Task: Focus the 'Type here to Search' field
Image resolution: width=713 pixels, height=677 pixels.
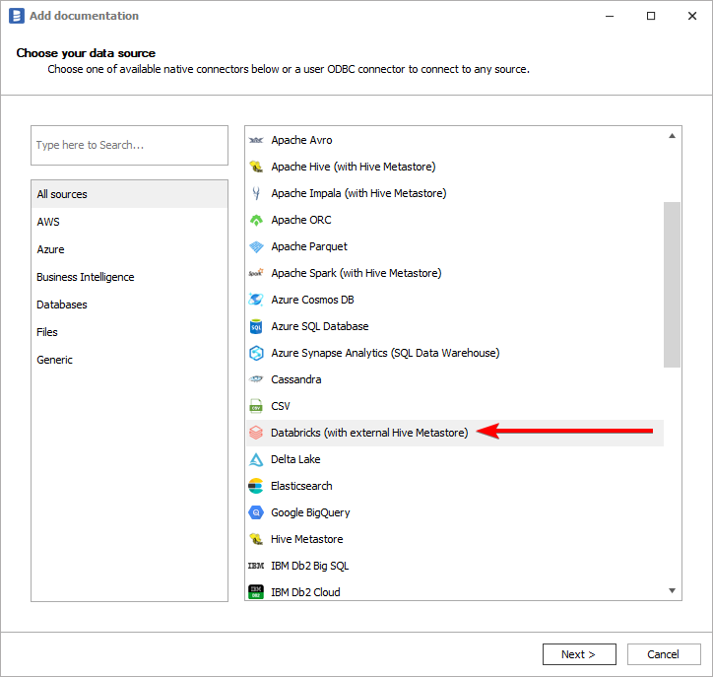Action: click(129, 145)
